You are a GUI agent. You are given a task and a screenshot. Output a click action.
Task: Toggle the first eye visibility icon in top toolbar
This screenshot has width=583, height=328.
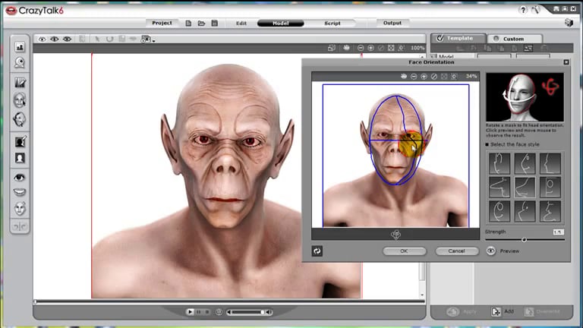(42, 39)
